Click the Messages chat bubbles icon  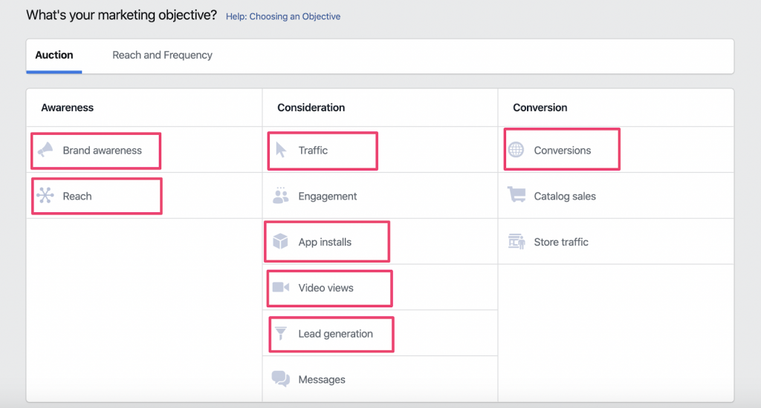tap(281, 379)
